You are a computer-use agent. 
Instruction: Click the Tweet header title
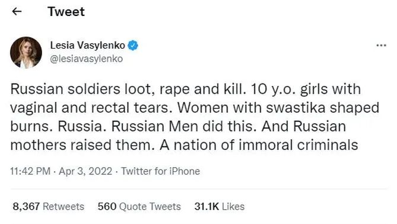66,12
